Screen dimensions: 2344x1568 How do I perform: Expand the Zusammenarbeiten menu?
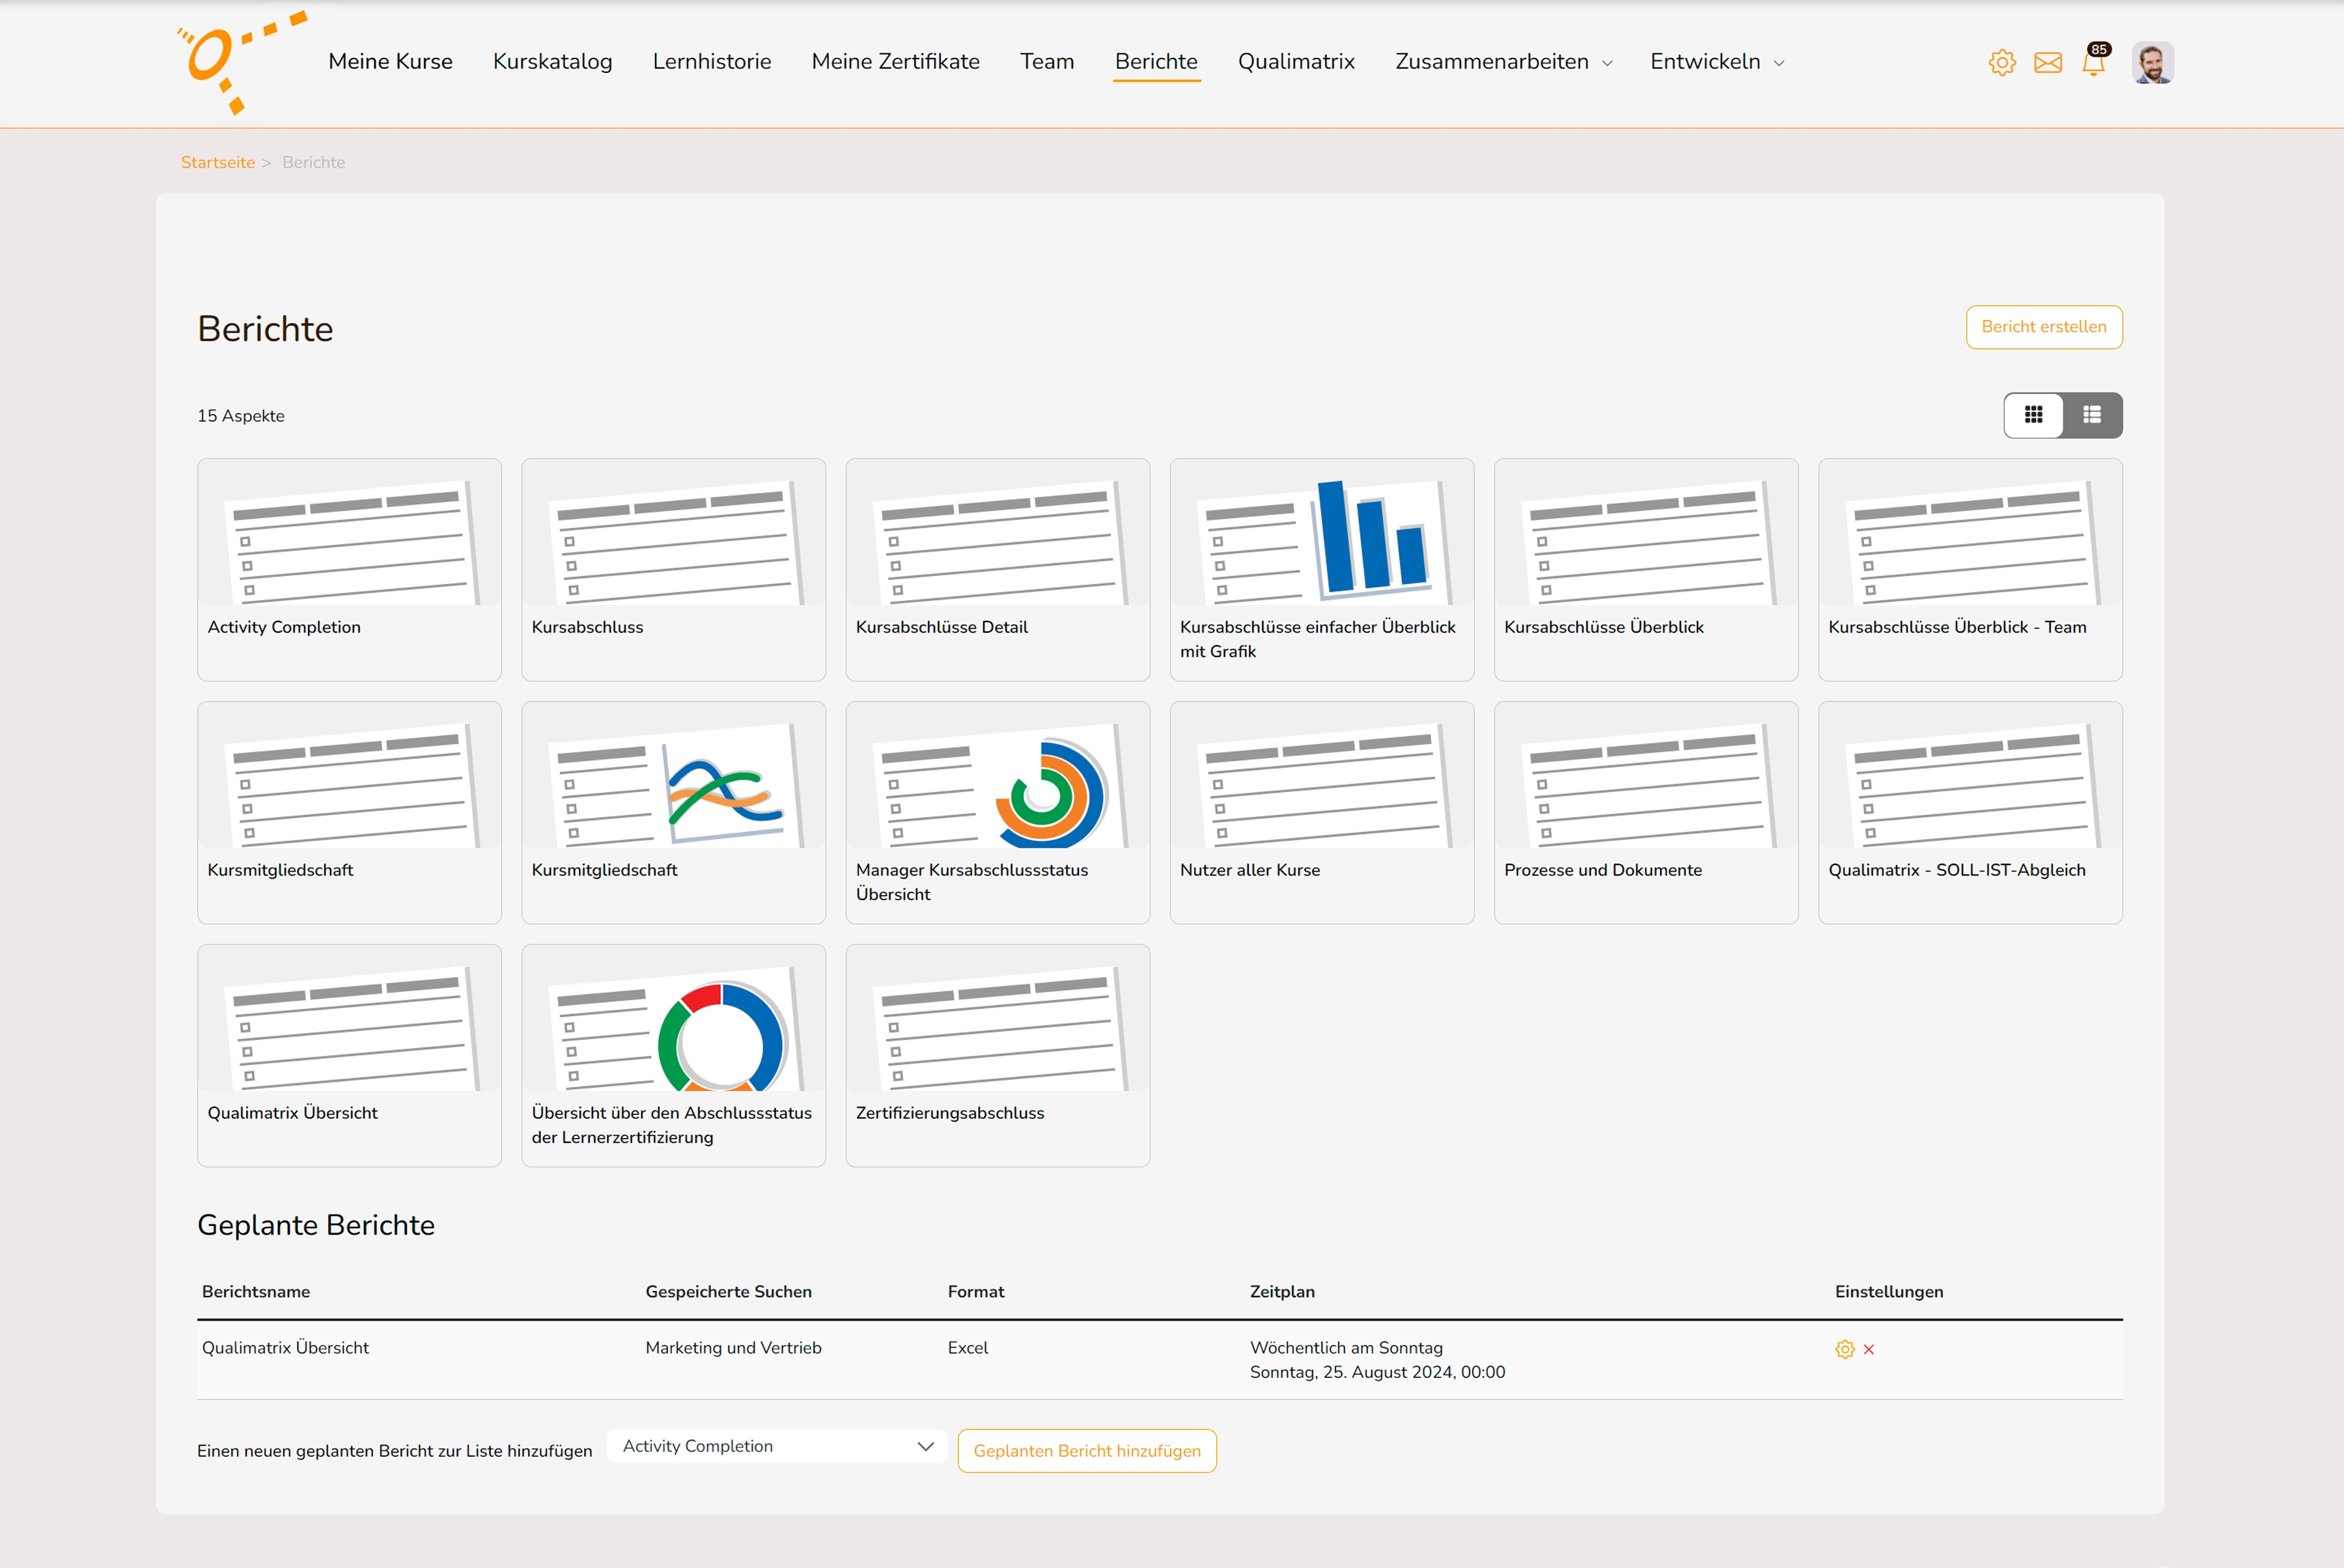tap(1503, 62)
